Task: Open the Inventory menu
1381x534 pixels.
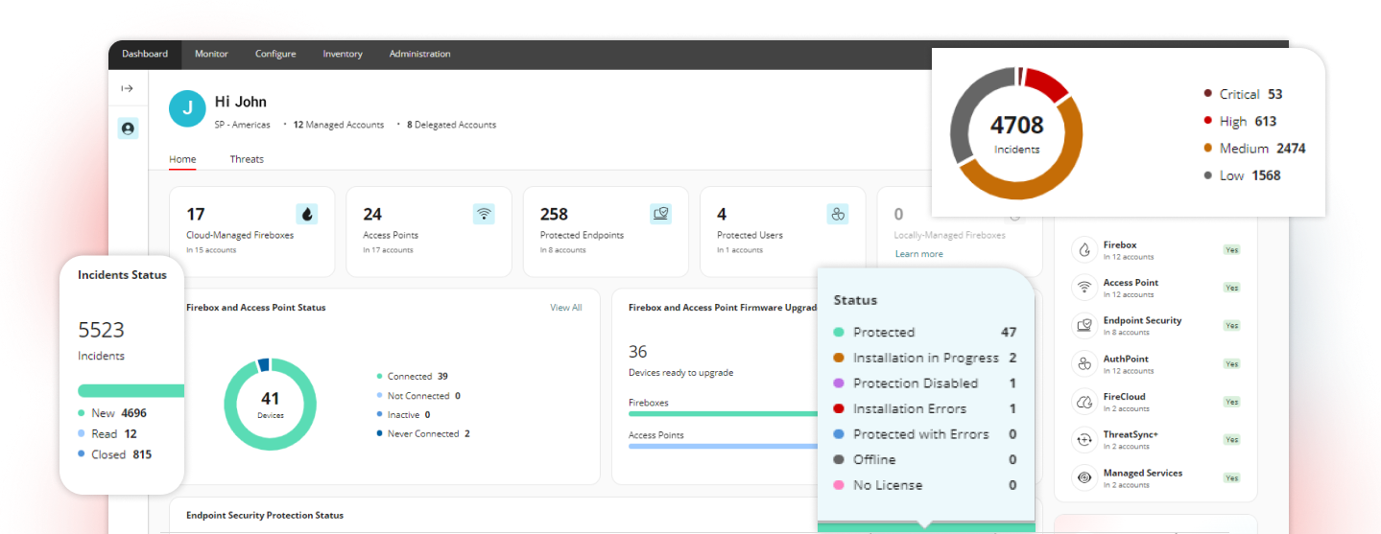Action: (343, 54)
